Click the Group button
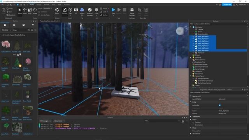This screenshot has width=249, height=140. [104, 9]
